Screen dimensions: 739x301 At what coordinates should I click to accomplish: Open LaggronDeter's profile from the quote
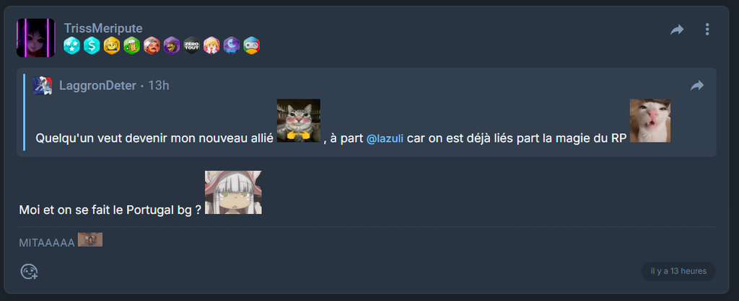[x=97, y=86]
